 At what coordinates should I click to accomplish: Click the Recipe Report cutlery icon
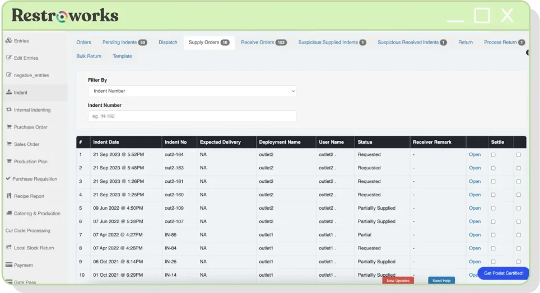click(9, 196)
